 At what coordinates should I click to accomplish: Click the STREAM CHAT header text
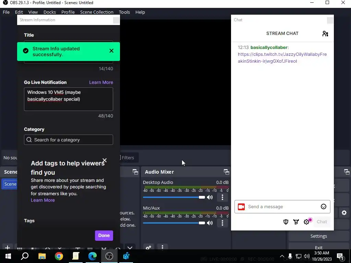point(282,33)
